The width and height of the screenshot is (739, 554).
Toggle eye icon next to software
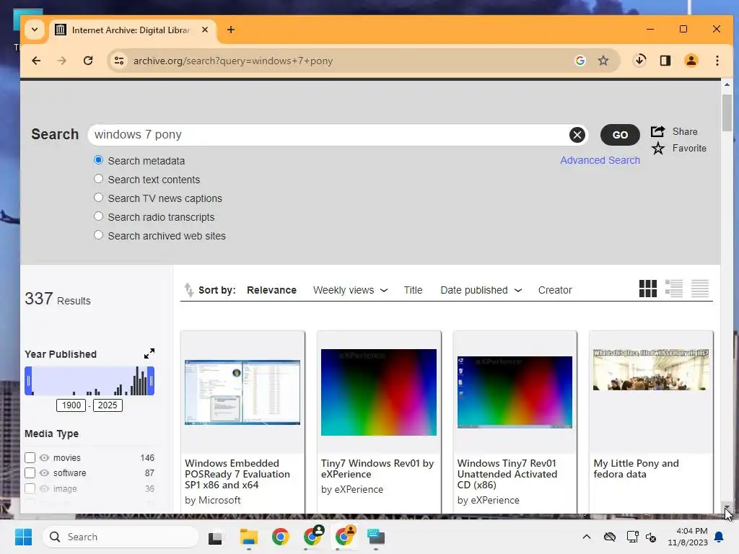pyautogui.click(x=44, y=472)
